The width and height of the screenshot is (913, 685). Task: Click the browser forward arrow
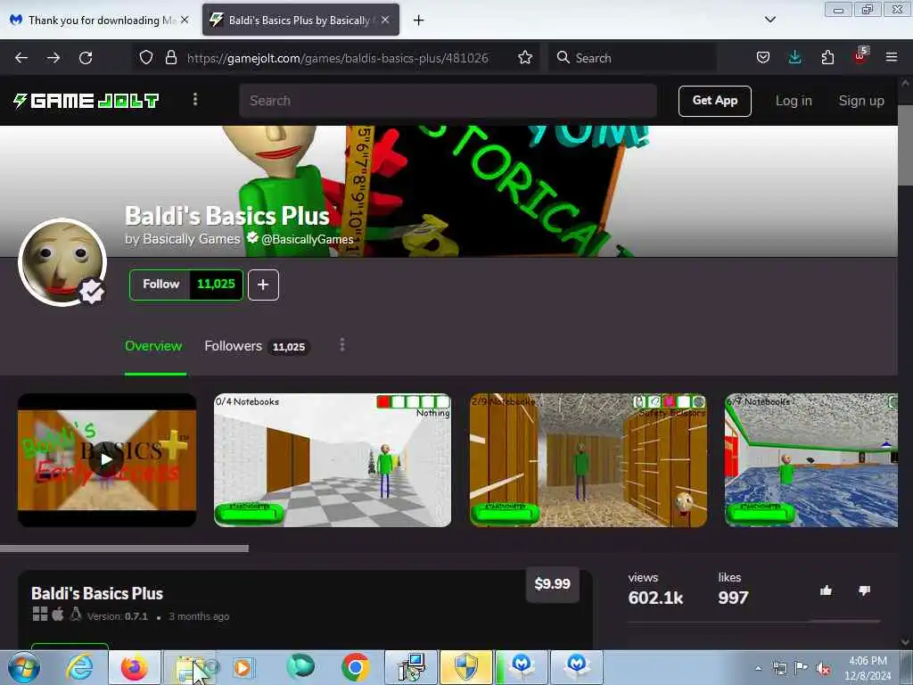click(53, 58)
